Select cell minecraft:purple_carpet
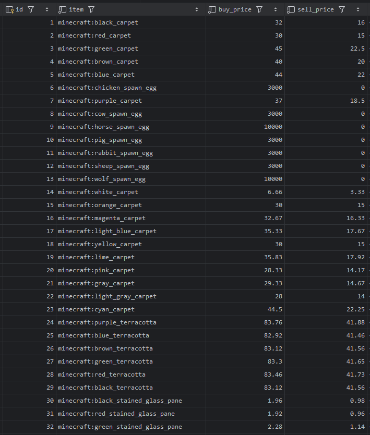 [131, 101]
